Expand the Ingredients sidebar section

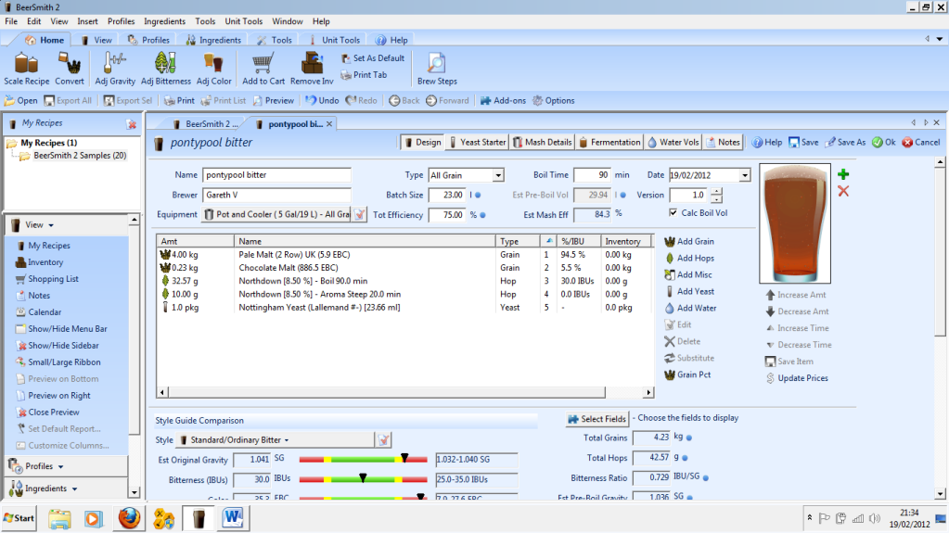coord(74,489)
